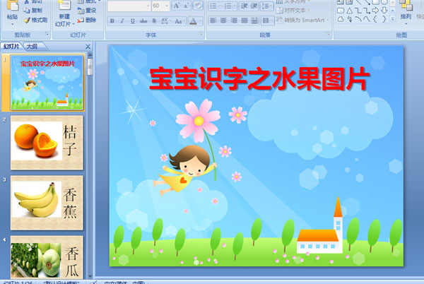Reset the slide layout with 重设
424x284 pixels.
[87, 11]
